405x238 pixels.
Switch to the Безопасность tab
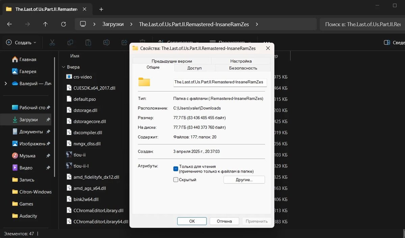tap(243, 68)
